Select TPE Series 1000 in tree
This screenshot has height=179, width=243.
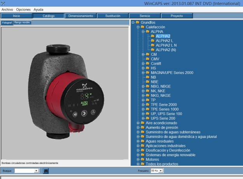click(165, 109)
